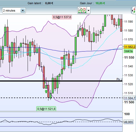Click the black horizontal pivot line
The height and width of the screenshot is (132, 136).
pos(61,81)
